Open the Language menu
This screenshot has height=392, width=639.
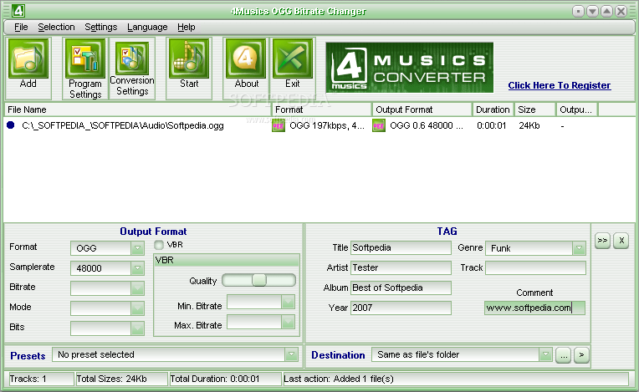pos(147,28)
